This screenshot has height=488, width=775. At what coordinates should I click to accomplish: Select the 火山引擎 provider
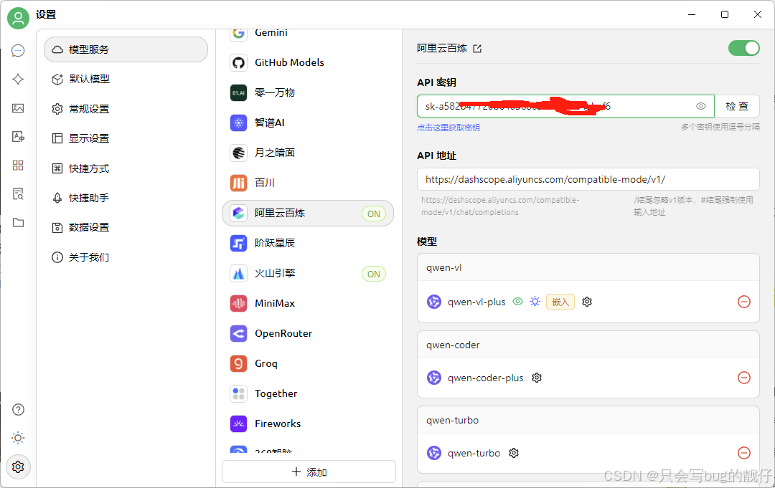click(308, 273)
